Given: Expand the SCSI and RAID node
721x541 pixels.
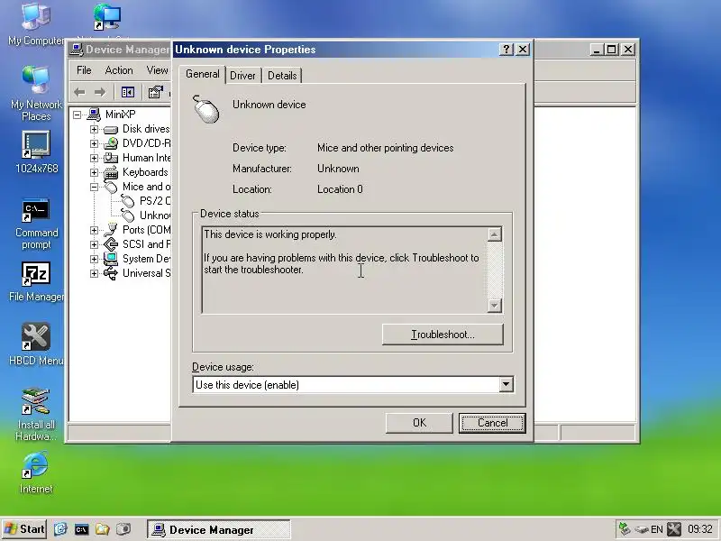Looking at the screenshot, I should [95, 244].
